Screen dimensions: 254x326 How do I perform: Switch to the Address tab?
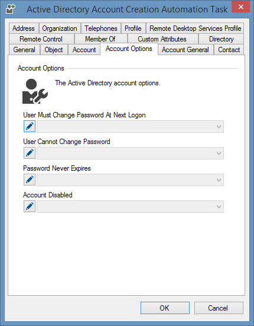coord(24,28)
